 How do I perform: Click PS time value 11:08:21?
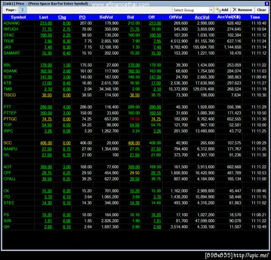coord(259,215)
